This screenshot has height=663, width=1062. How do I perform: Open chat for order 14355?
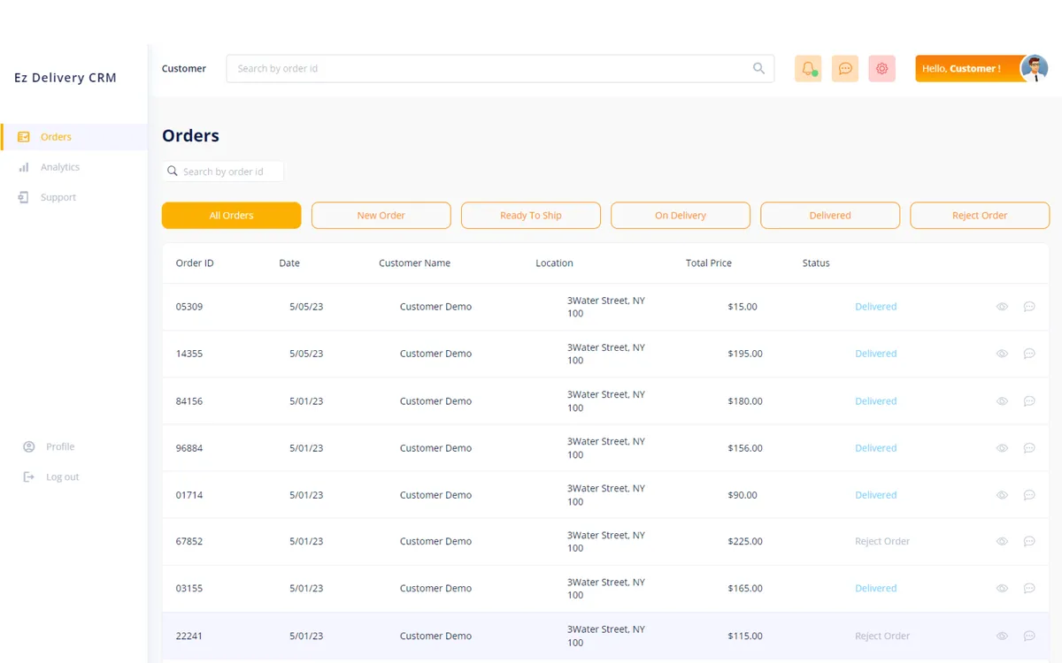[1029, 354]
